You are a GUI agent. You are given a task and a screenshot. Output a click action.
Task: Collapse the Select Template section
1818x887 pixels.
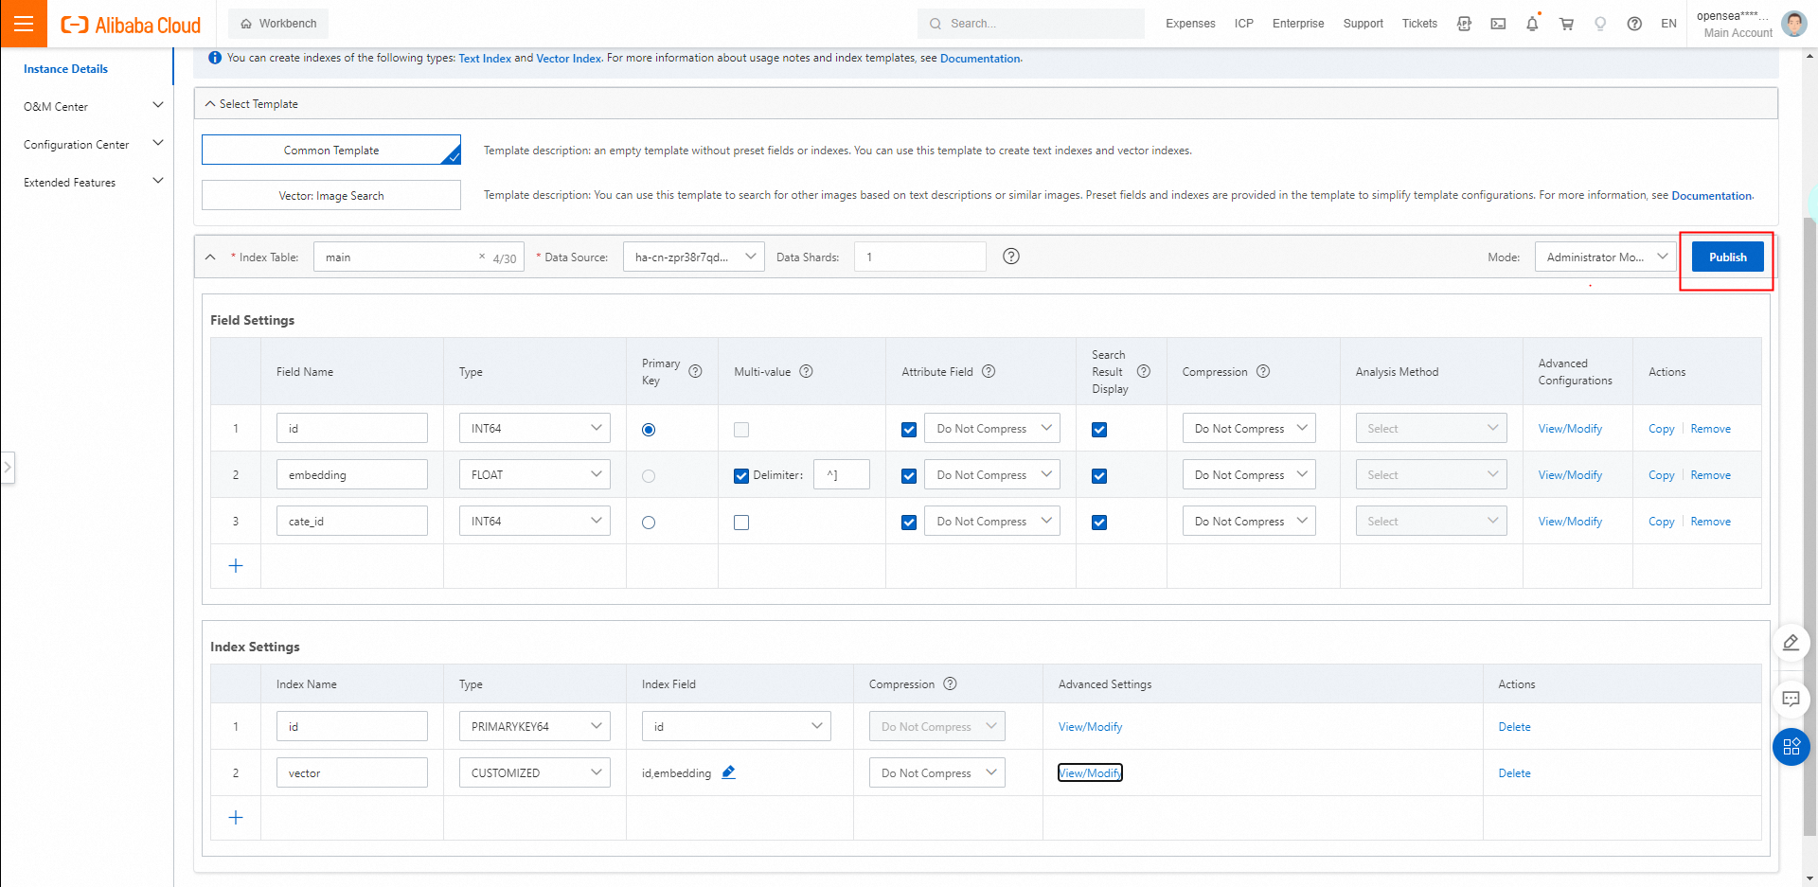pos(210,104)
